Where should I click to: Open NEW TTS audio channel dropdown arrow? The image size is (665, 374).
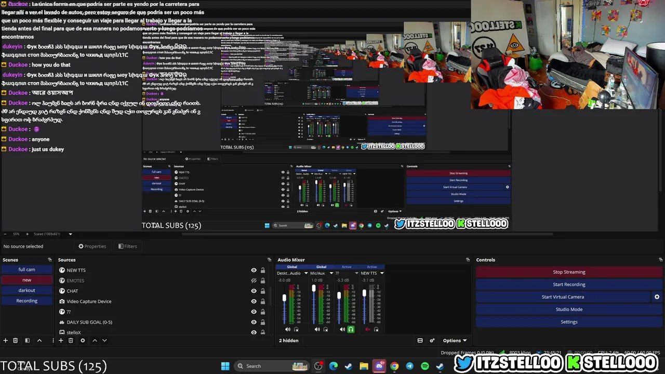pyautogui.click(x=382, y=273)
